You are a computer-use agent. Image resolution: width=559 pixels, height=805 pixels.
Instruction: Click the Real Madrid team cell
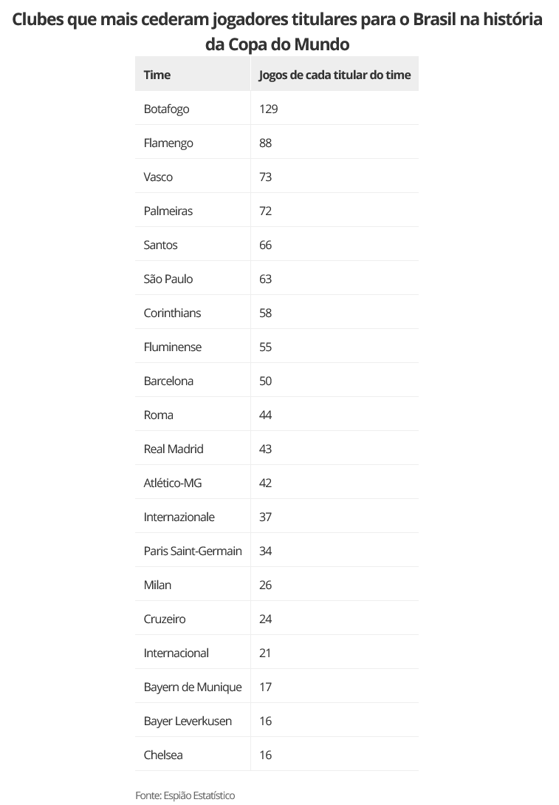click(x=174, y=449)
